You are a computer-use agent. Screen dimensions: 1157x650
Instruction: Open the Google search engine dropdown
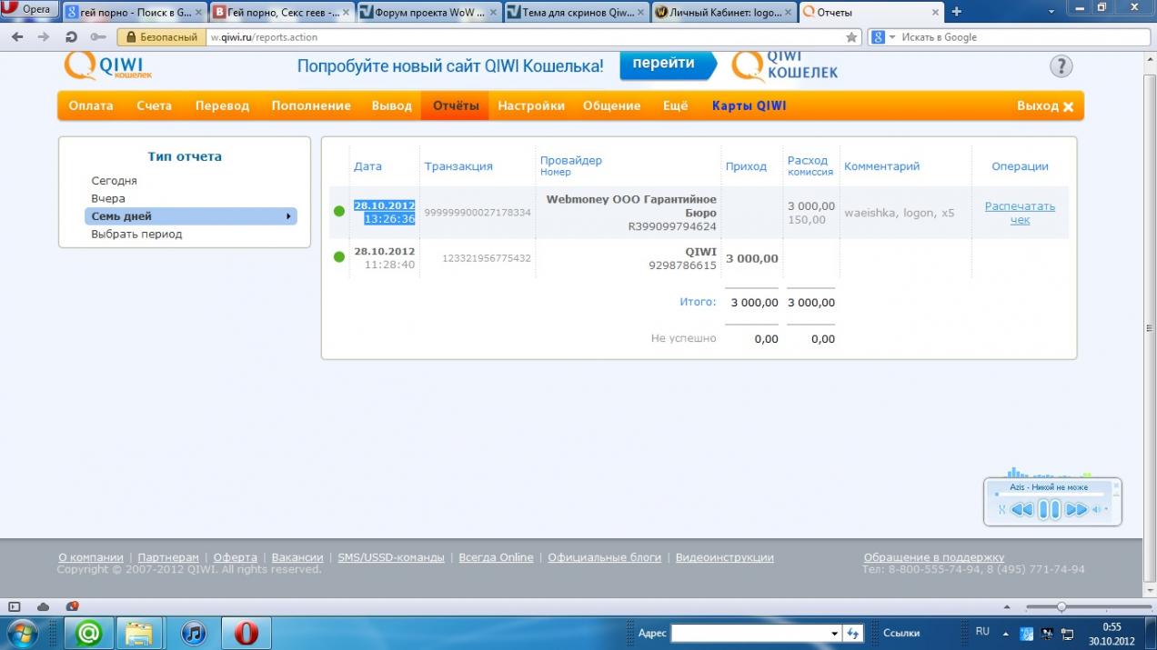click(884, 37)
